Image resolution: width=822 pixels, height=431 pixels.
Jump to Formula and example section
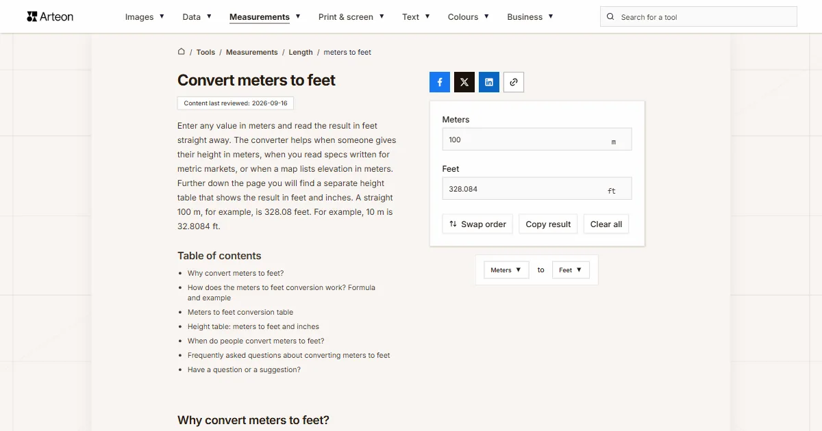[x=282, y=293]
